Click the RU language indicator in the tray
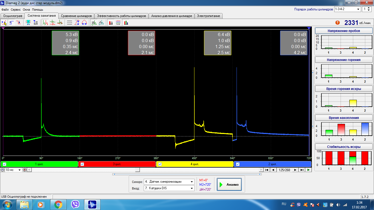This screenshot has height=210, width=374. click(284, 204)
